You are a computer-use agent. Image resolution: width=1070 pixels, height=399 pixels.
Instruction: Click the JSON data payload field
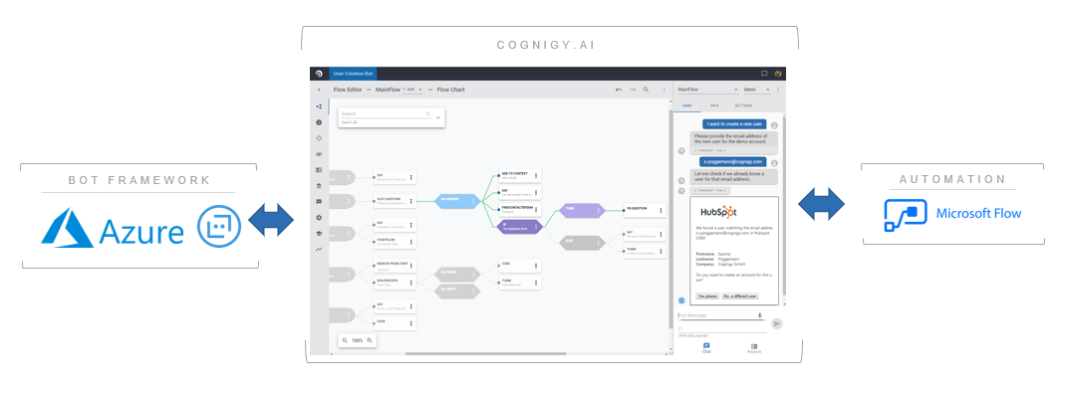[x=722, y=329]
